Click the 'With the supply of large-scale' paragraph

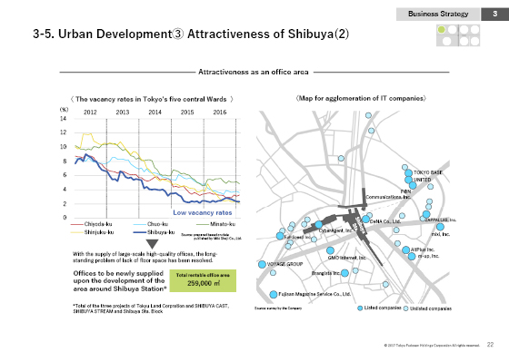pyautogui.click(x=145, y=257)
